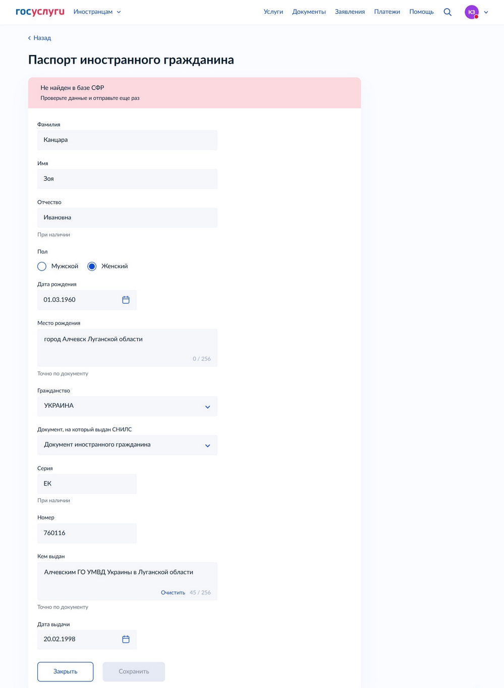The height and width of the screenshot is (688, 504).
Task: Open the КЗ profile avatar
Action: 472,12
